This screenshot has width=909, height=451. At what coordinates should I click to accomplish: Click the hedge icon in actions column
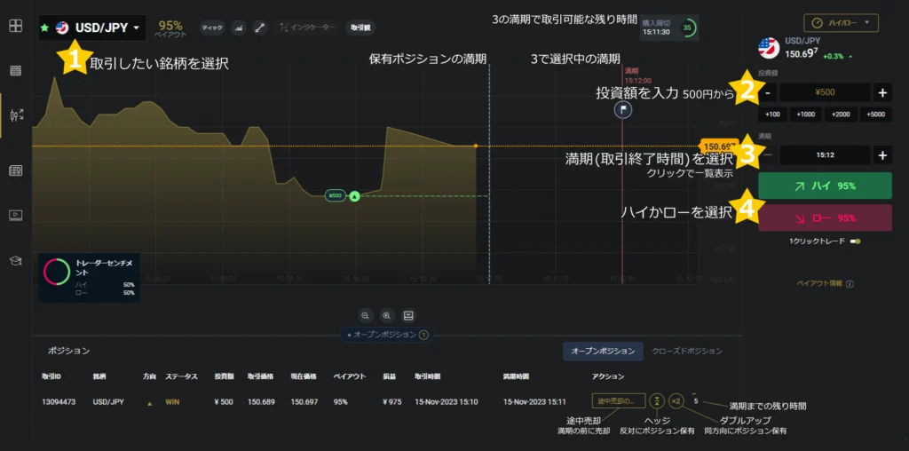(x=657, y=400)
